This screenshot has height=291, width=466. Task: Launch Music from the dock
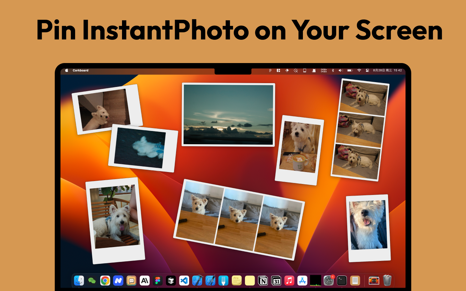pyautogui.click(x=289, y=280)
